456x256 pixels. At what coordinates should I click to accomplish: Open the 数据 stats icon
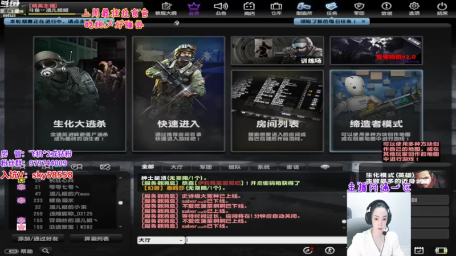pos(386,9)
